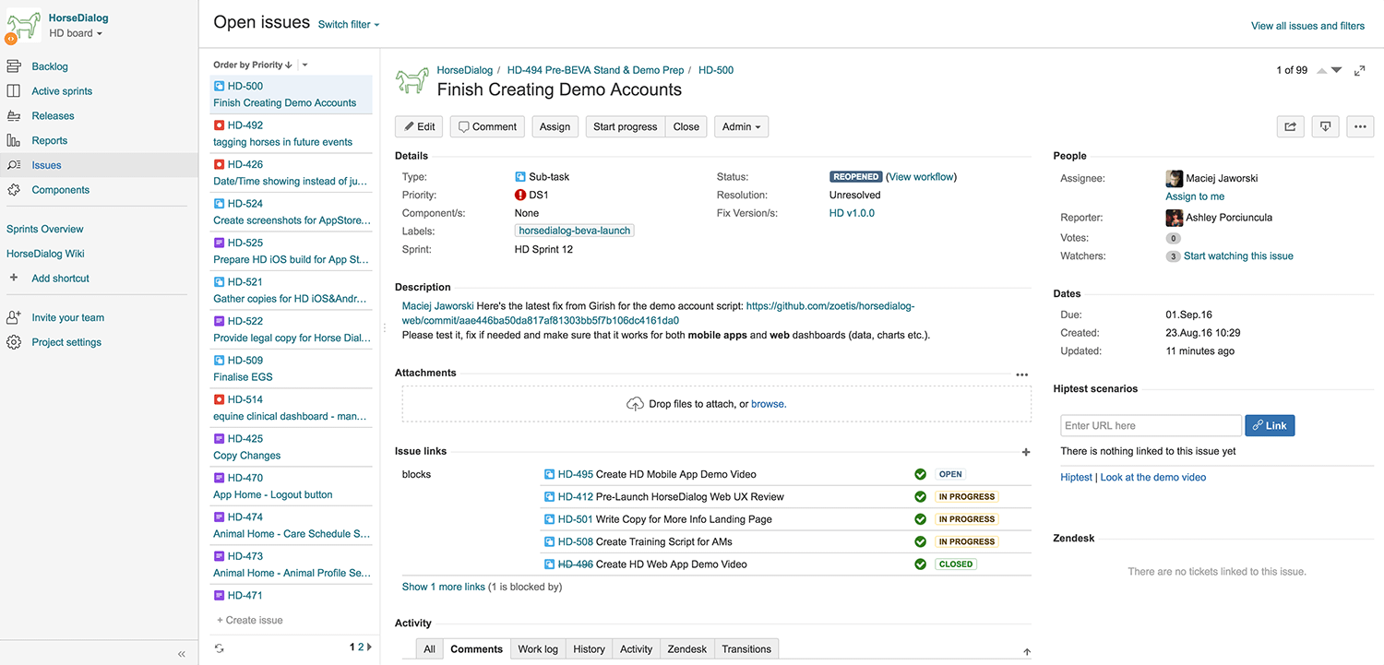Click the Hiptest Link button
Screen dimensions: 1384x665
pyautogui.click(x=1270, y=425)
